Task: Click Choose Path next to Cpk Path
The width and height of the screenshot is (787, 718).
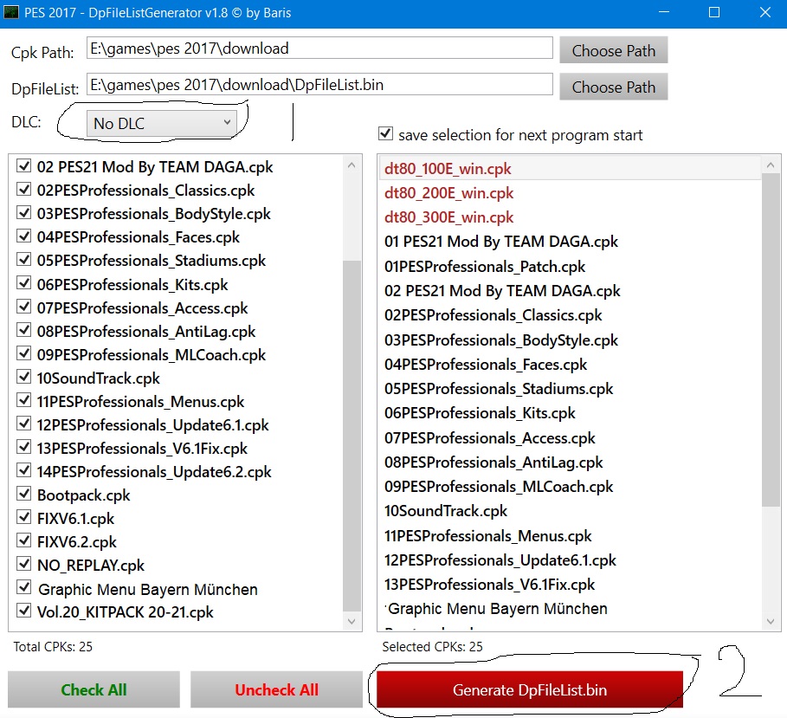Action: tap(613, 50)
